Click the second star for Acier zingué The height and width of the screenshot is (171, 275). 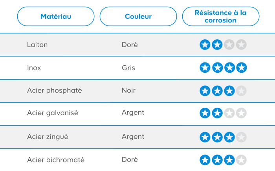point(217,137)
